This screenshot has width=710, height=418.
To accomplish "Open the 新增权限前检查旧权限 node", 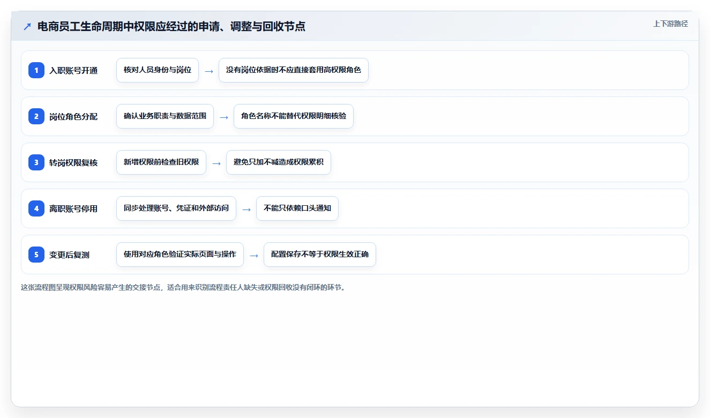I will [161, 162].
